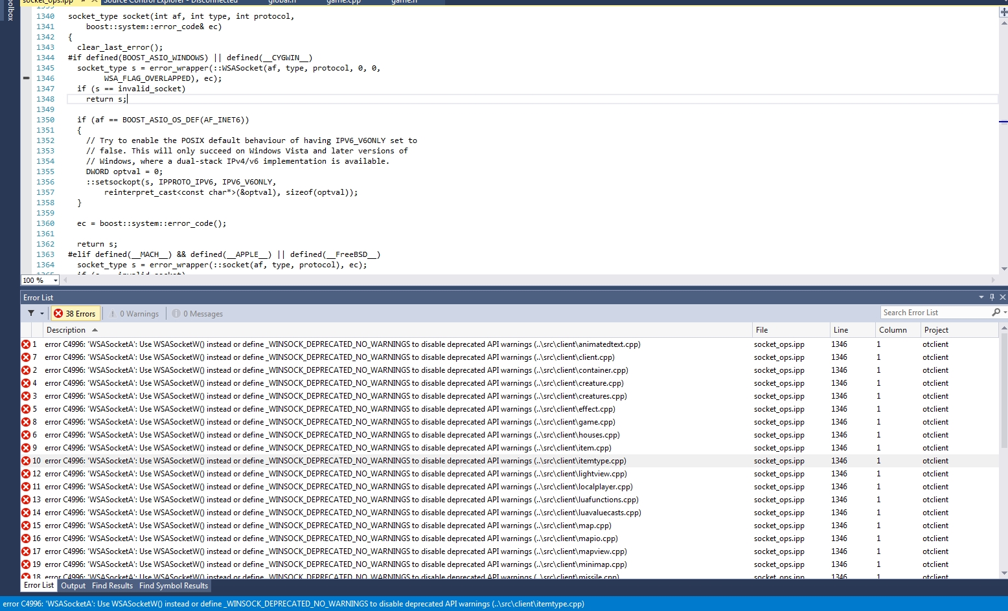Click the 'return s;' code on line 1348
Viewport: 1008px width, 611px height.
[x=106, y=99]
